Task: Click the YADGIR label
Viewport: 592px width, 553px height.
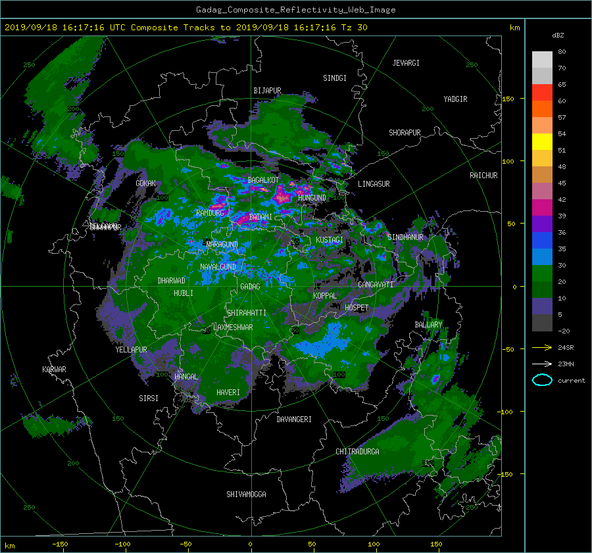Action: (455, 99)
